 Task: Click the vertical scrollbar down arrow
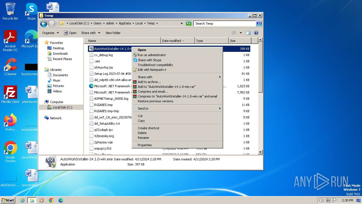click(260, 152)
